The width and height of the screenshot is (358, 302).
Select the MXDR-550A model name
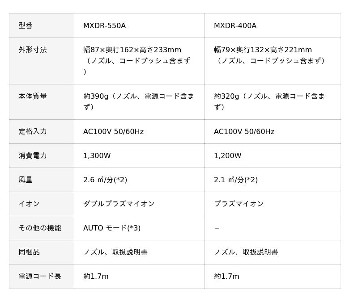(105, 25)
